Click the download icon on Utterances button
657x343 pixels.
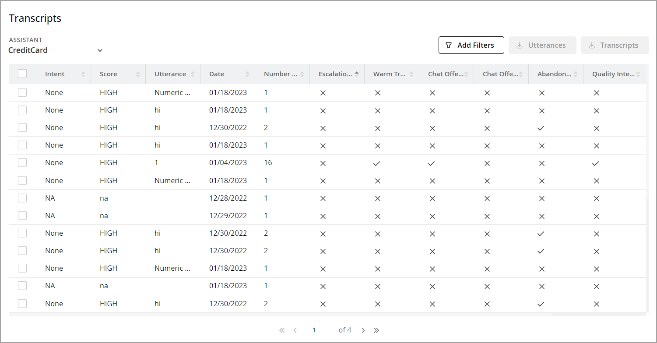pyautogui.click(x=520, y=45)
